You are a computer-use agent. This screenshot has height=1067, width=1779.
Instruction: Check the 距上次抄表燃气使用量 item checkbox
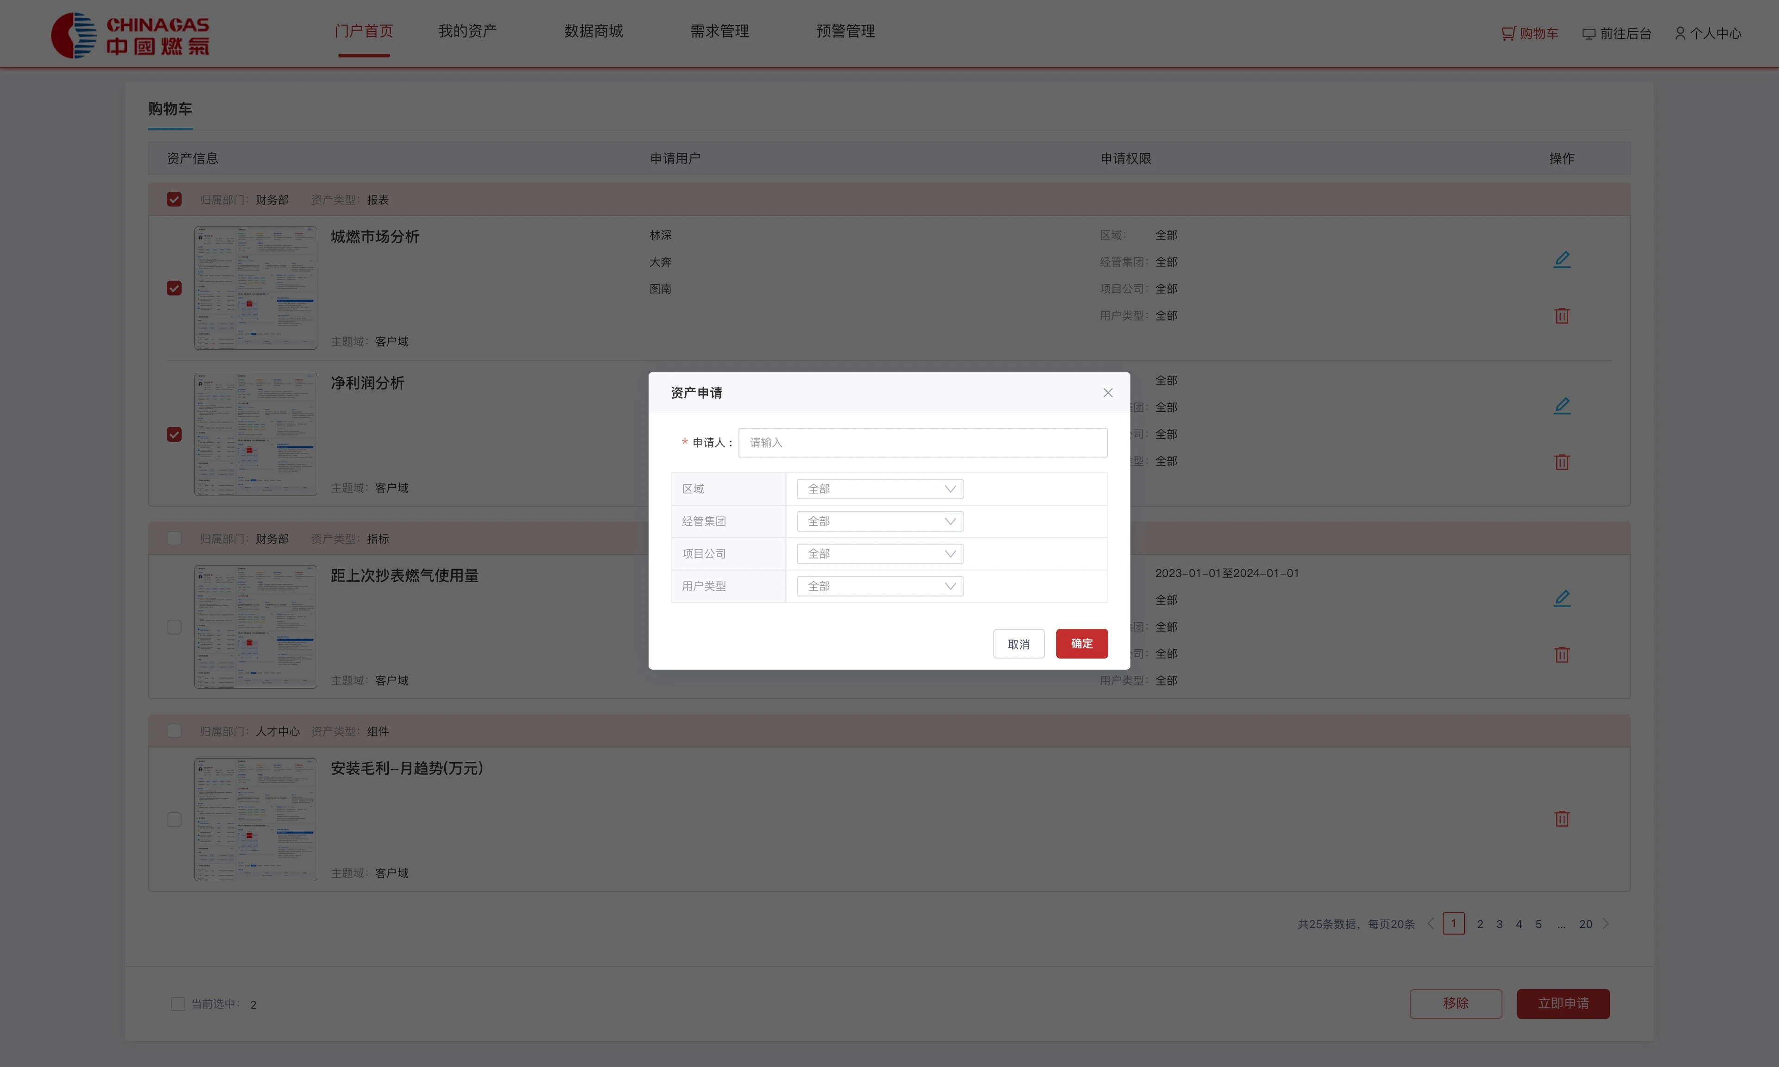[x=174, y=627]
